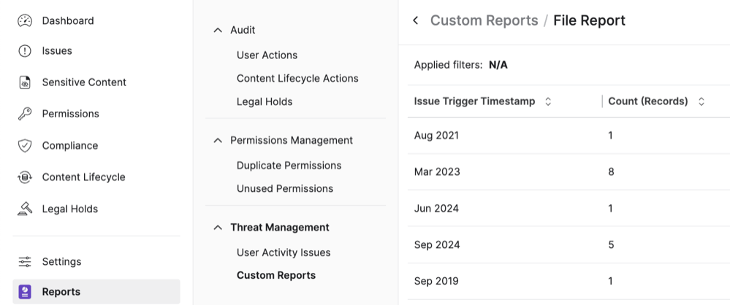This screenshot has width=730, height=305.
Task: Click the Legal Holds gavel icon
Action: (x=25, y=209)
